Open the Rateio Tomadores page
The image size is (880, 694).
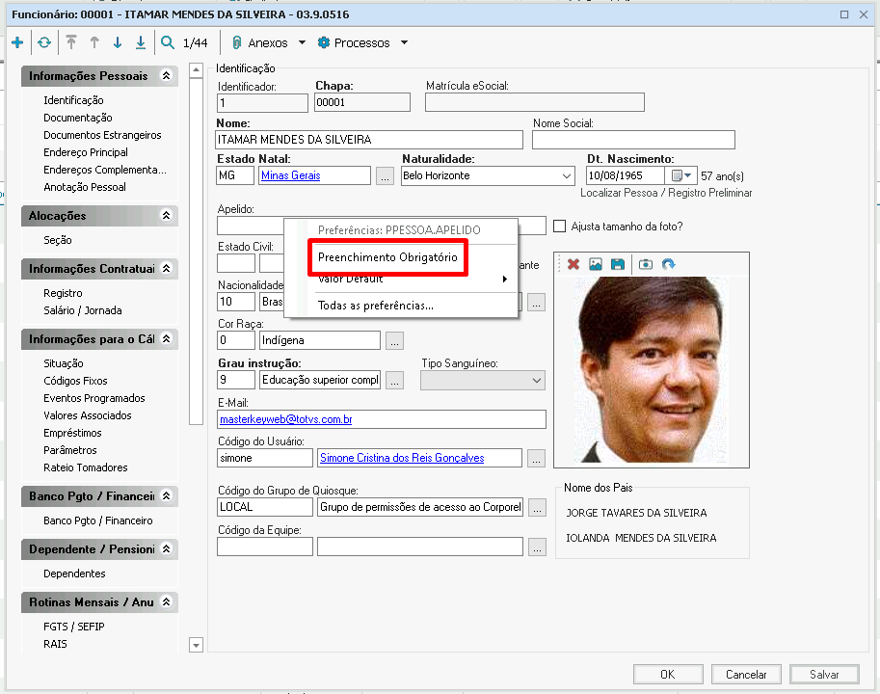click(x=86, y=467)
